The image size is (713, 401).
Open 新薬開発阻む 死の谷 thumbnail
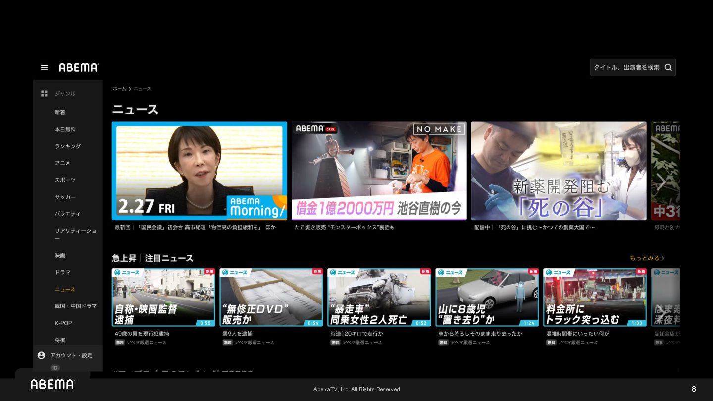tap(559, 171)
